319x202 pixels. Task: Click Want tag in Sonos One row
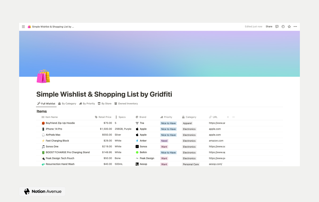click(x=164, y=147)
